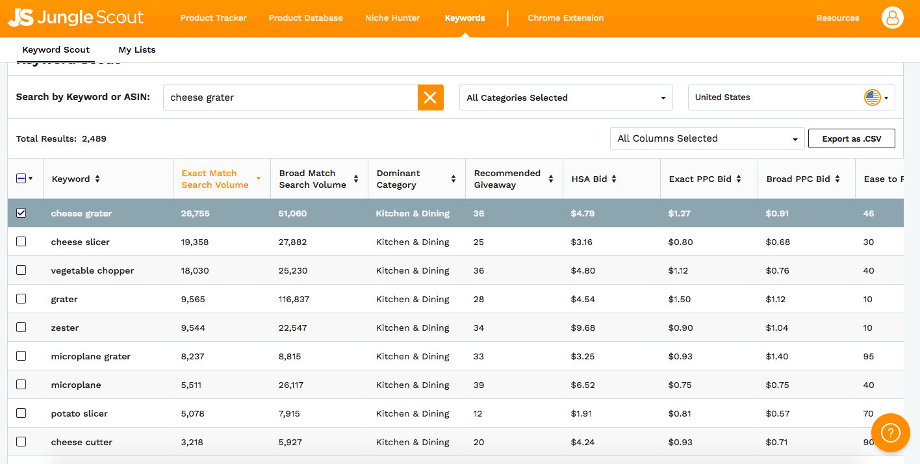Check the grater row checkbox
Screen dimensions: 920x464
pyautogui.click(x=21, y=299)
